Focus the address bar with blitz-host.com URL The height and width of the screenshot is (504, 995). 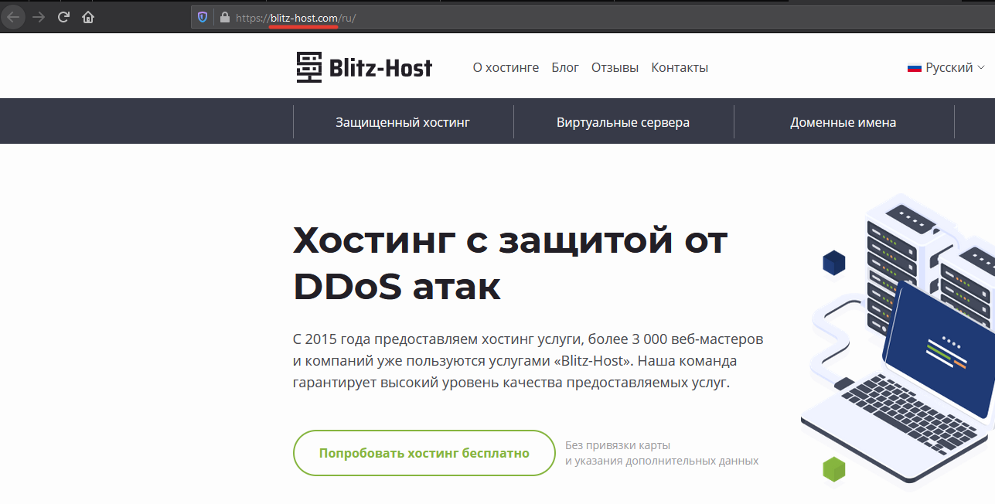(x=541, y=17)
